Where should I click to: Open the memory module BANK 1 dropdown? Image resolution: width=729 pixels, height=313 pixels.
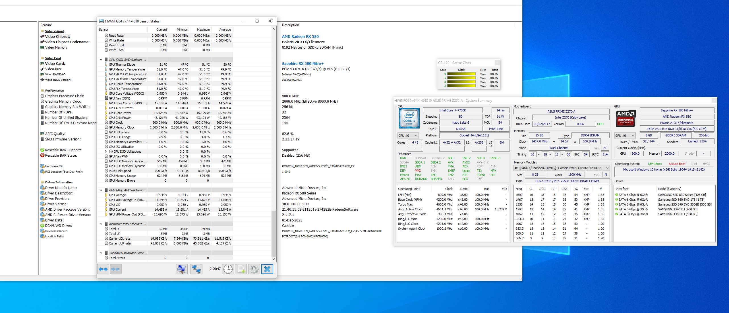(x=562, y=168)
